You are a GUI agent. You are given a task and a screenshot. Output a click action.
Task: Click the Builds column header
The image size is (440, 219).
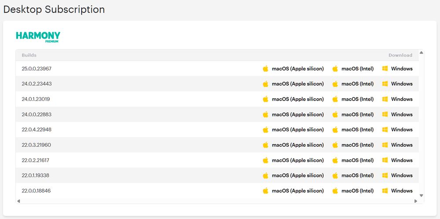29,55
